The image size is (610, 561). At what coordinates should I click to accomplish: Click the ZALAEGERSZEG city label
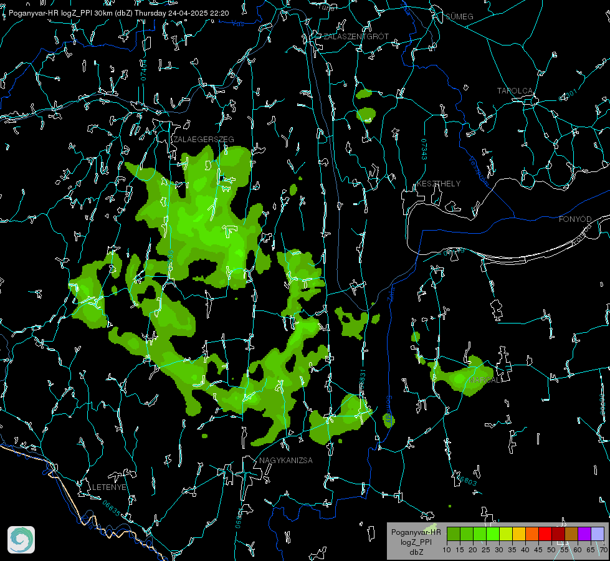tap(204, 140)
